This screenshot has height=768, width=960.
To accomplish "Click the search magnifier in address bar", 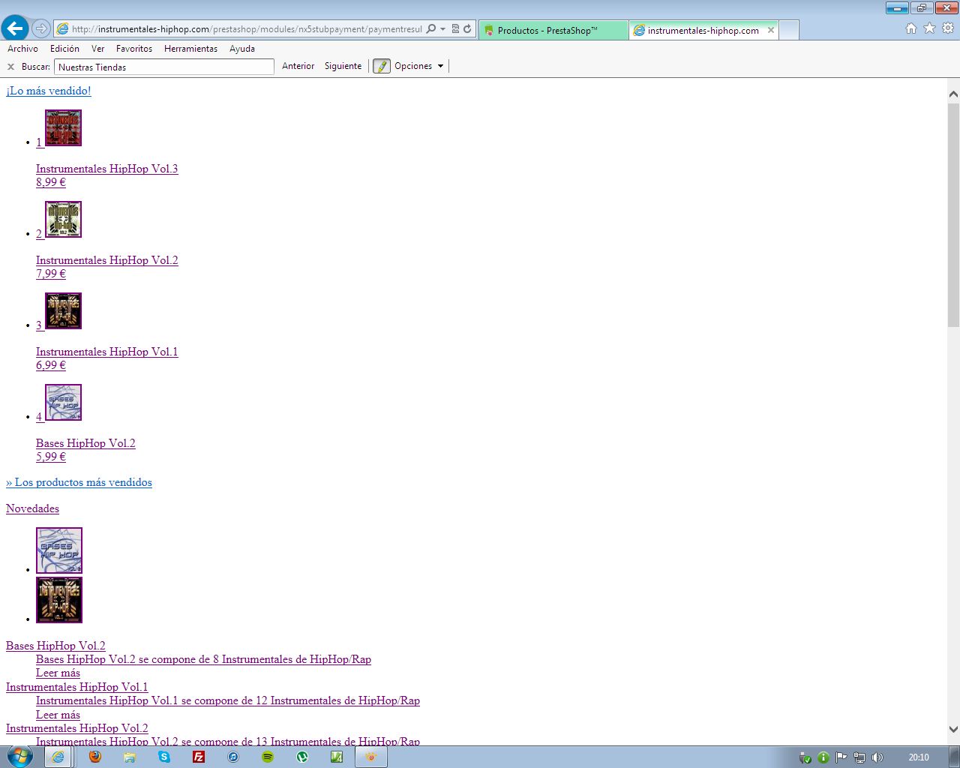I will [430, 29].
